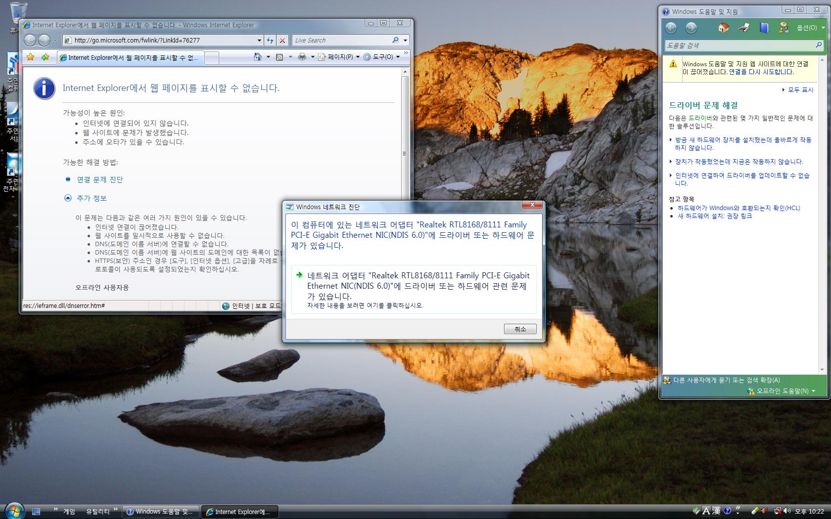The width and height of the screenshot is (831, 519).
Task: Click the 연결 문제 진단 link
Action: (99, 179)
